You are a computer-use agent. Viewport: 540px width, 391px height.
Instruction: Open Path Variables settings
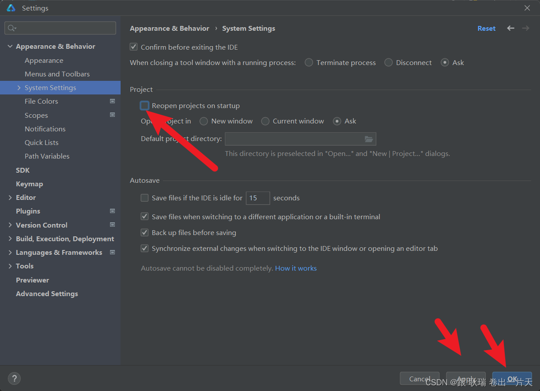click(x=47, y=156)
